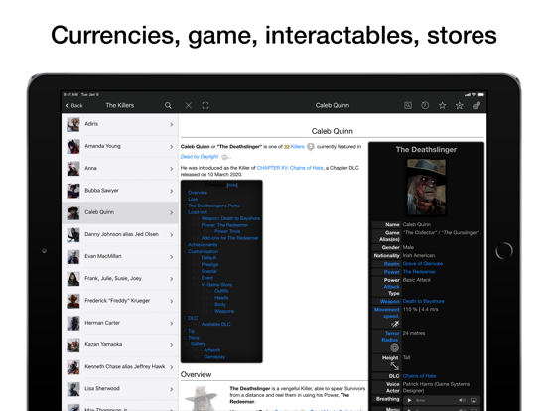Open Frank, Julie, Susie, Joey entry
The height and width of the screenshot is (411, 548).
click(120, 279)
